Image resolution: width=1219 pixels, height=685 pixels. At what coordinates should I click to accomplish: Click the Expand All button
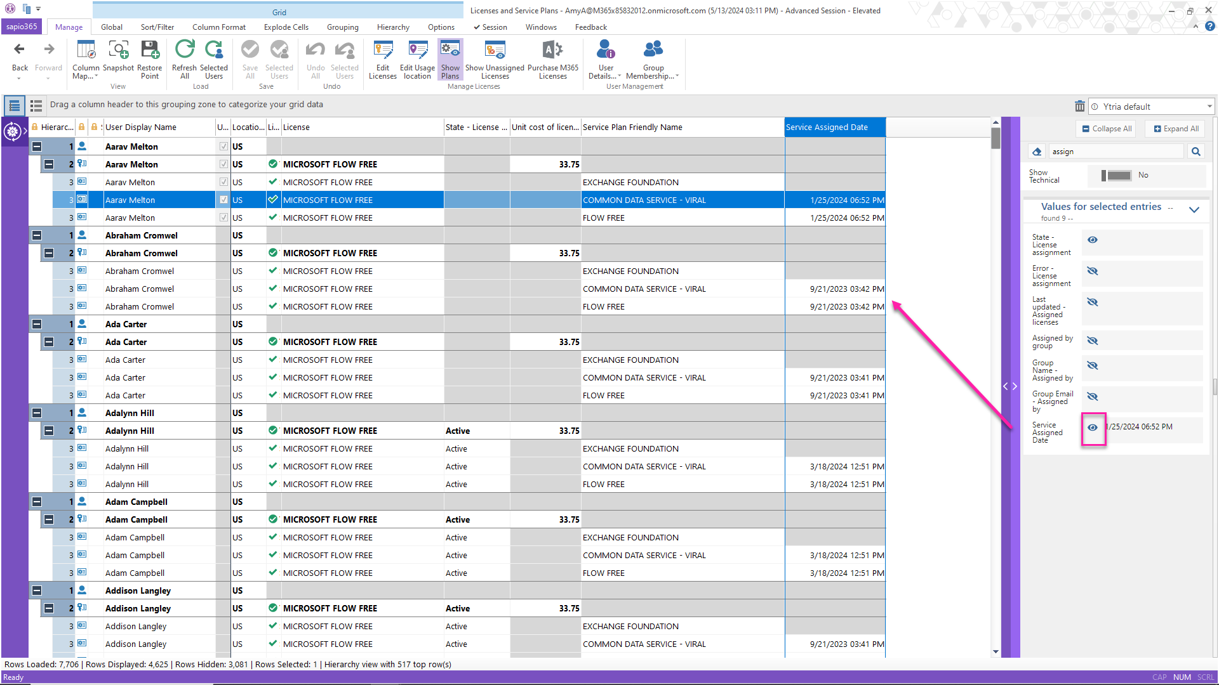1176,129
